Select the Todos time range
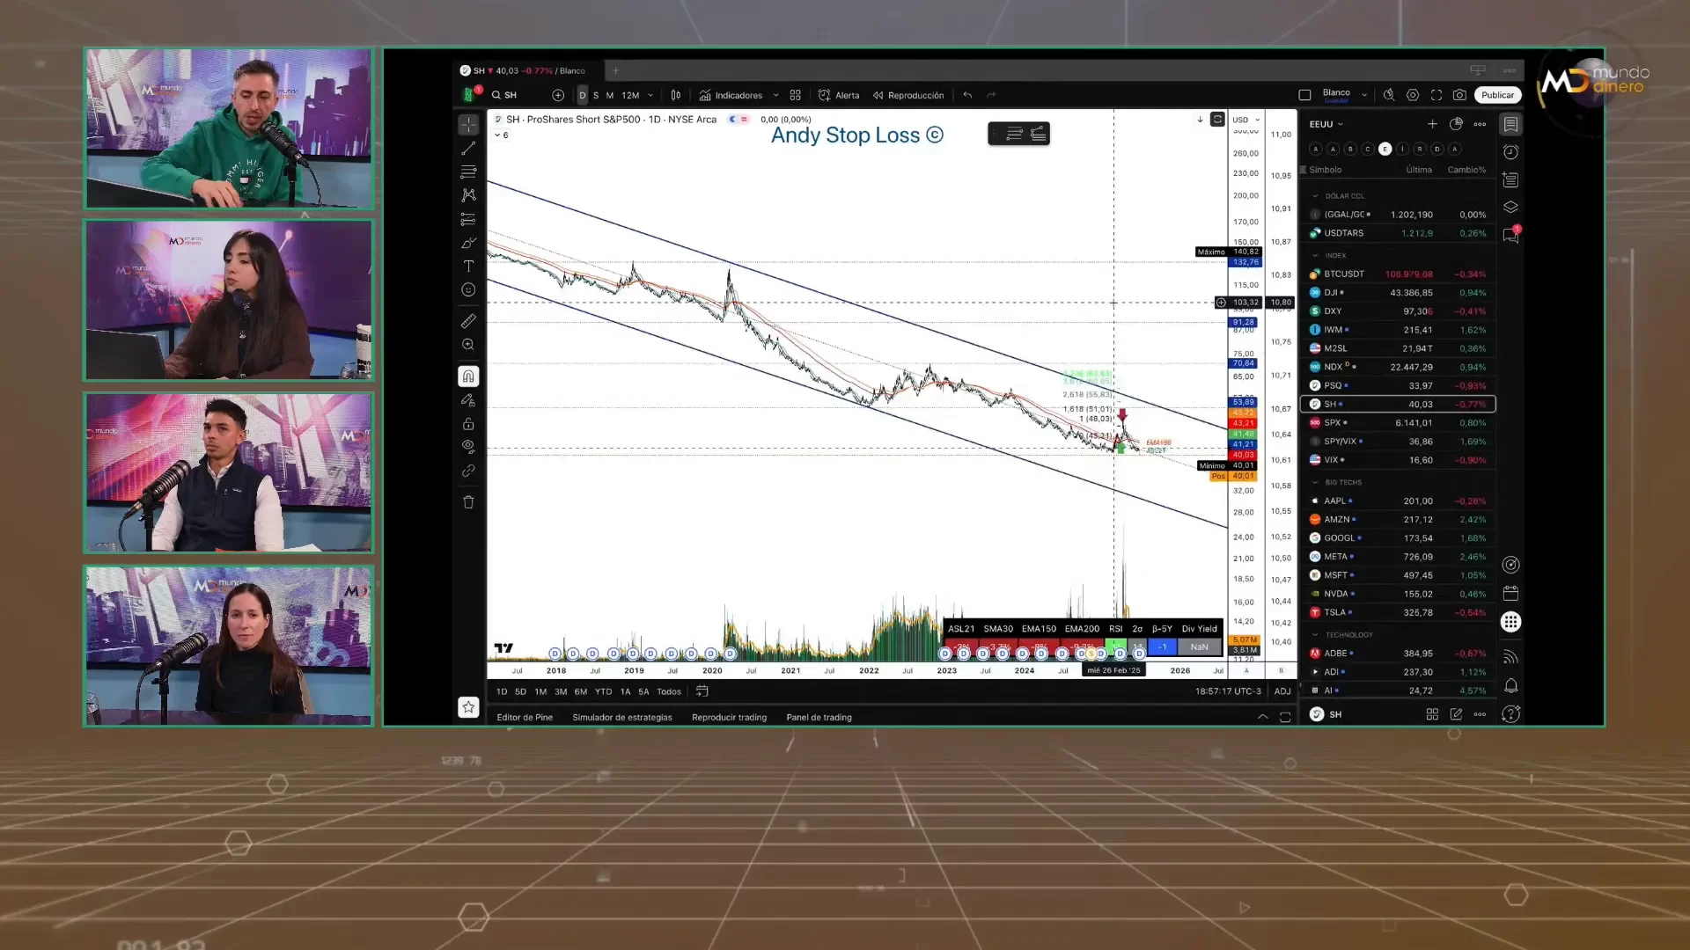Image resolution: width=1690 pixels, height=950 pixels. 669,692
